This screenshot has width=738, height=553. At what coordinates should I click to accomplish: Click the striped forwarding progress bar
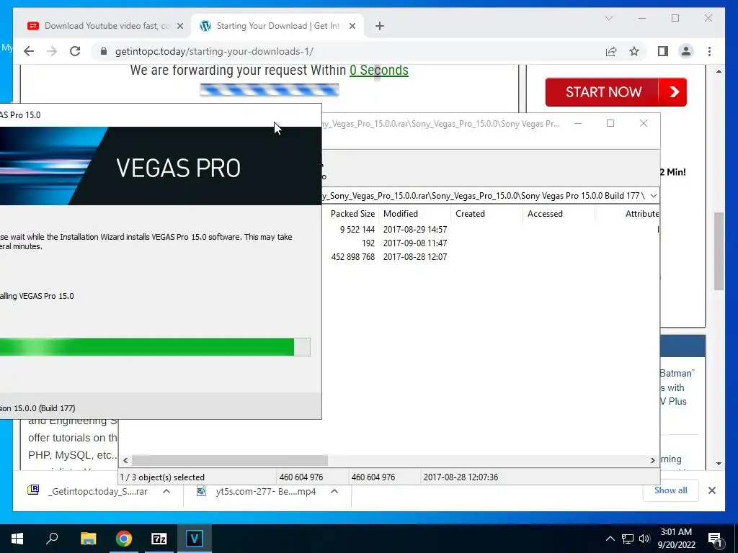[270, 90]
